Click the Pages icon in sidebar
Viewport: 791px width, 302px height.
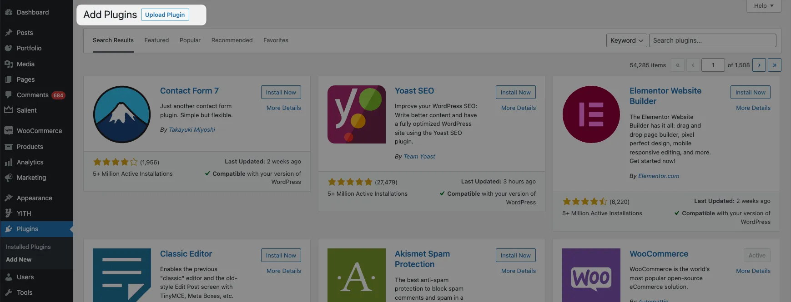[9, 79]
